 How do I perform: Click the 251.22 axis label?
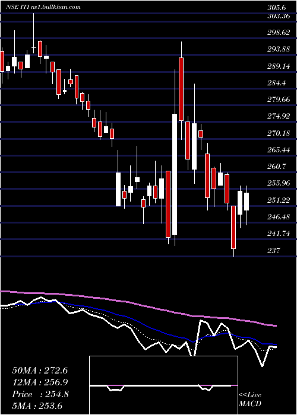coord(278,200)
